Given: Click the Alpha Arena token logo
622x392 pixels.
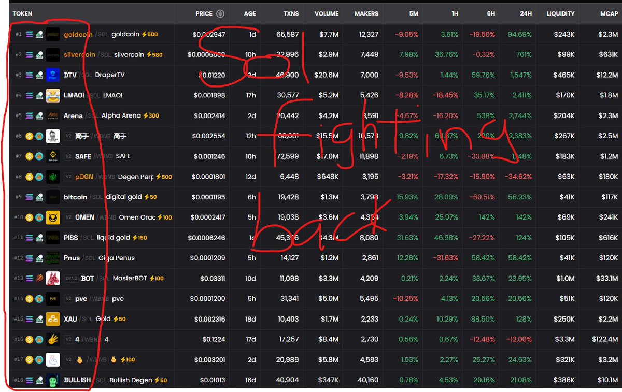Looking at the screenshot, I should point(53,115).
